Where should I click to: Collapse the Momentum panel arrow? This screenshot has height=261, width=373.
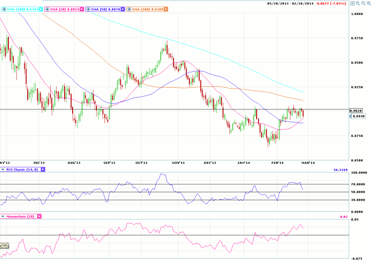(x=3, y=216)
